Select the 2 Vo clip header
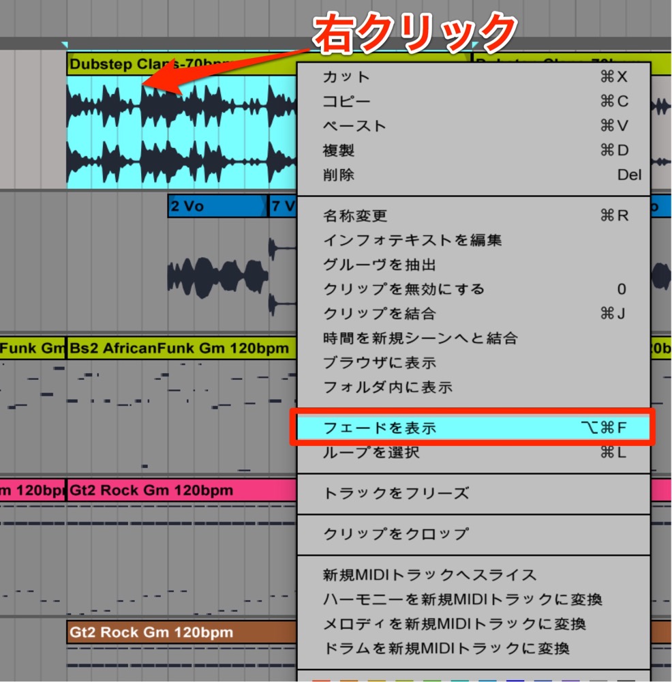Screen dimensions: 672x682 point(217,206)
